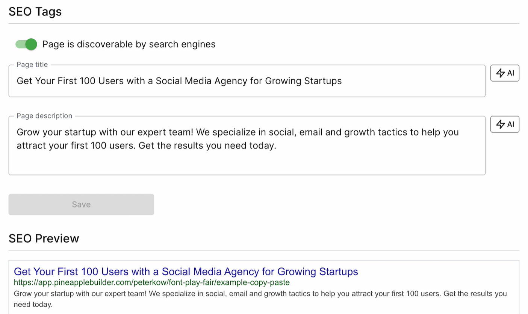Image resolution: width=528 pixels, height=314 pixels.
Task: Toggle the search engine discoverability switch
Action: 26,44
